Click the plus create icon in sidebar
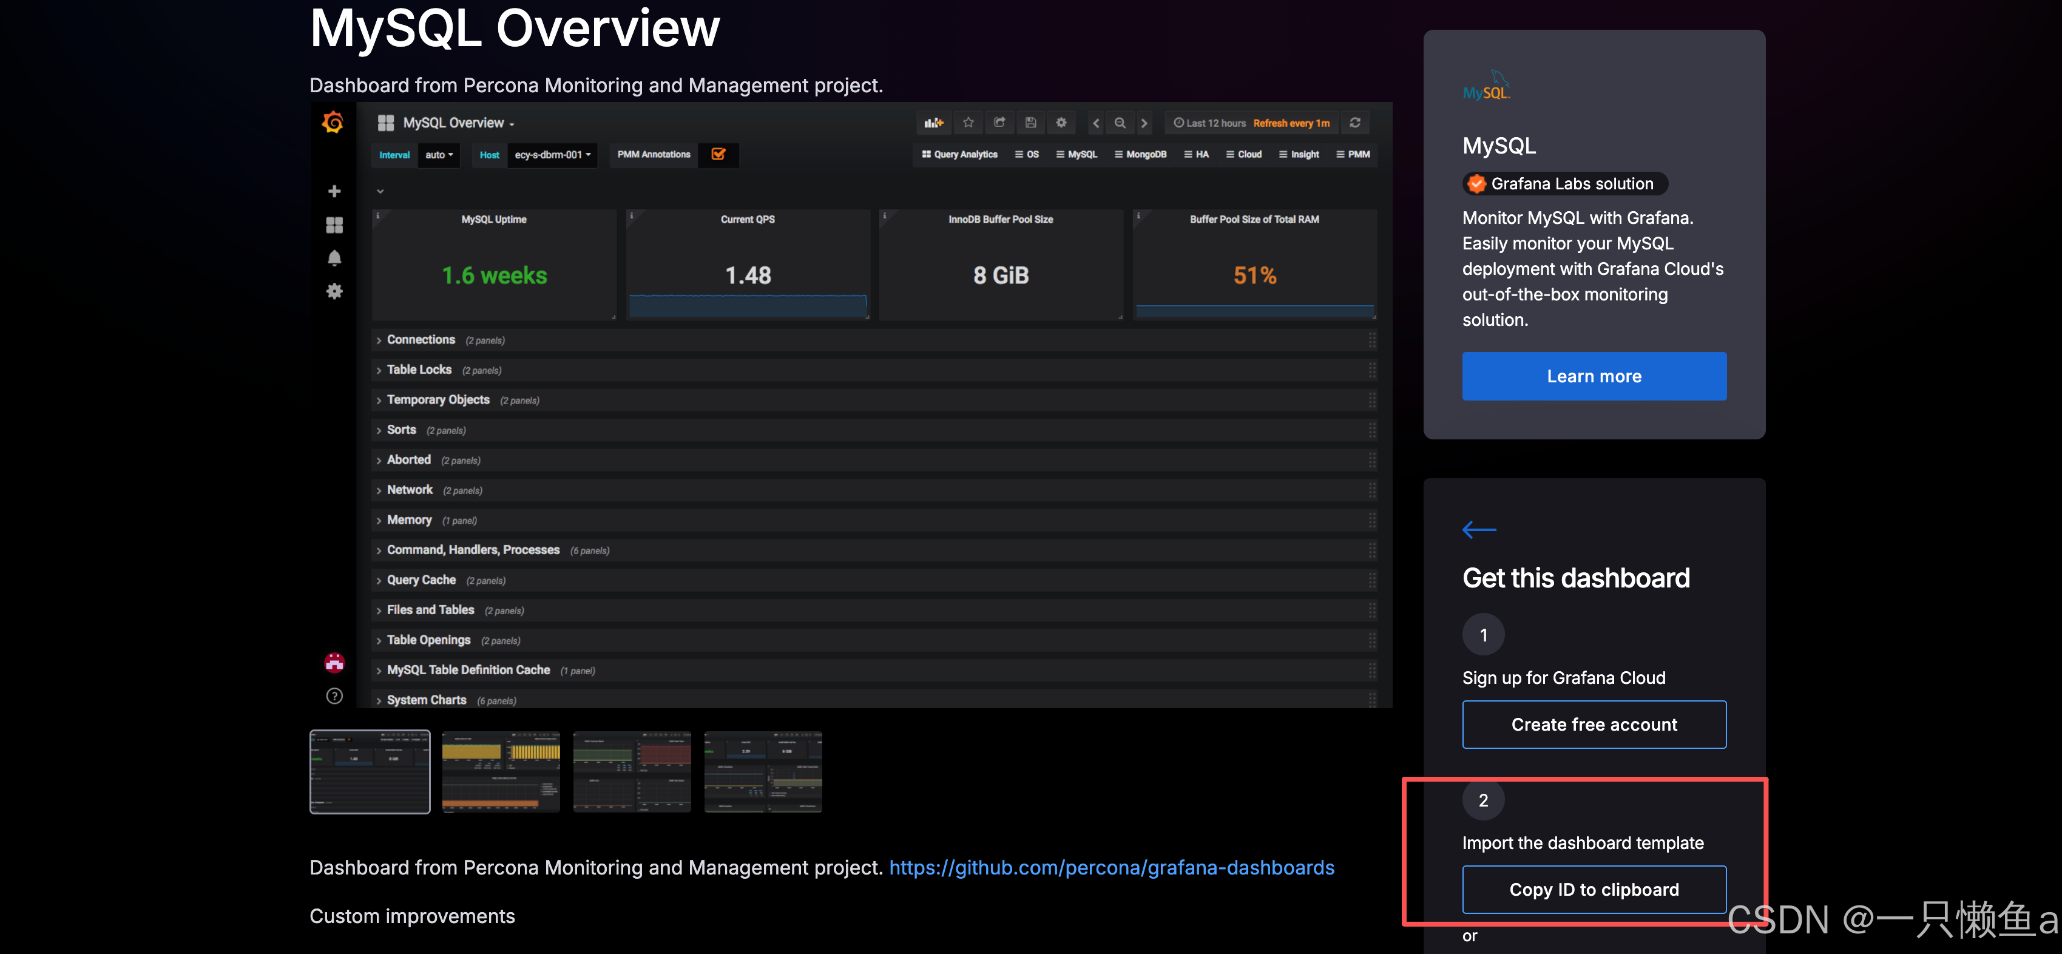The width and height of the screenshot is (2062, 954). pos(334,191)
